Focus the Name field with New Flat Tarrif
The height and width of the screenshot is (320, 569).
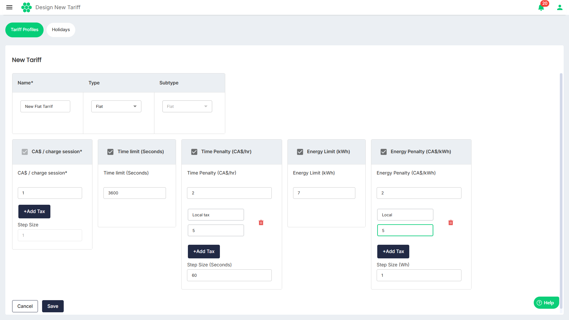click(45, 106)
